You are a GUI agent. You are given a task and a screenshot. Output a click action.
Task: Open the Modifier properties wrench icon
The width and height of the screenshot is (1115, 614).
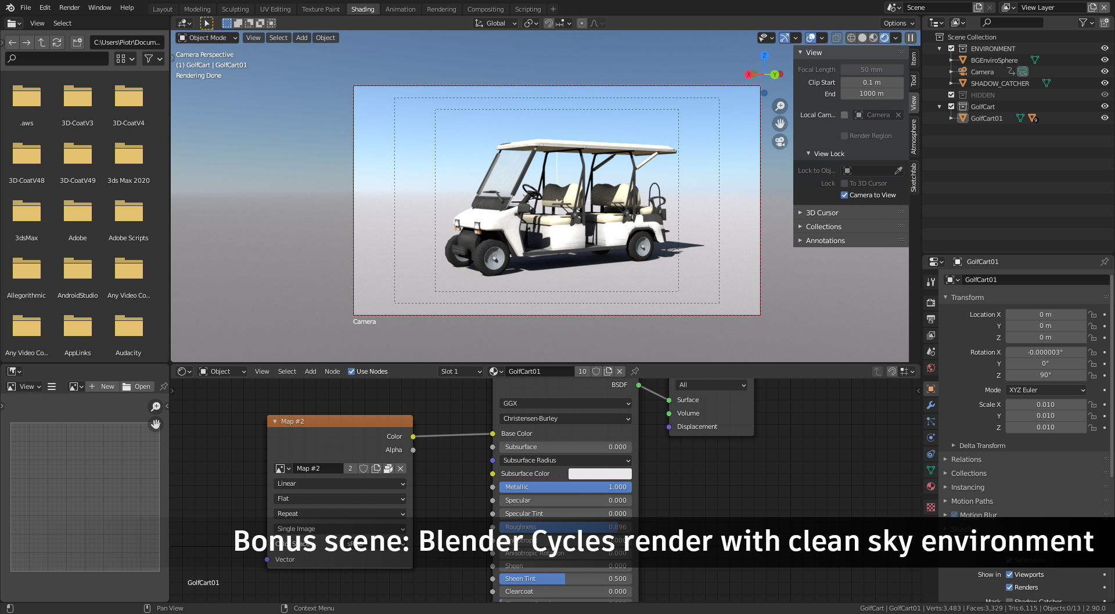click(x=931, y=405)
